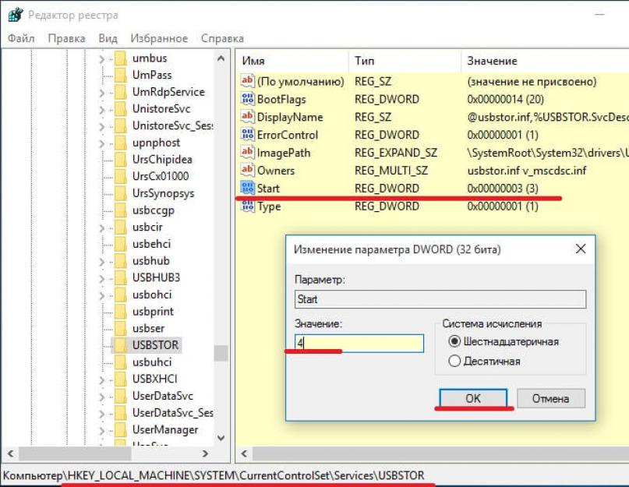The width and height of the screenshot is (629, 487).
Task: Click the usbuhci folder icon
Action: (120, 362)
